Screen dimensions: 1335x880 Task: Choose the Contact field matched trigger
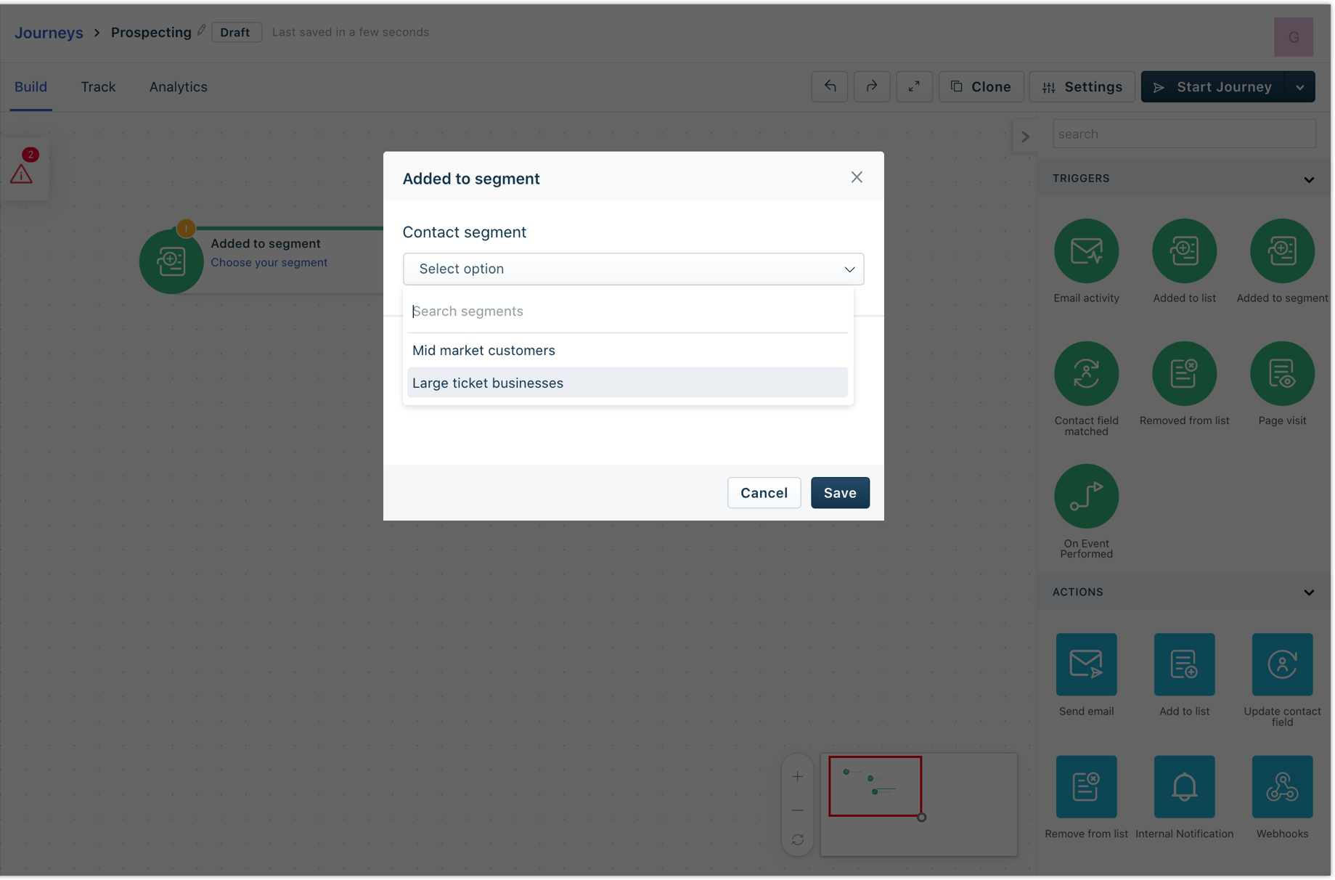pos(1086,373)
